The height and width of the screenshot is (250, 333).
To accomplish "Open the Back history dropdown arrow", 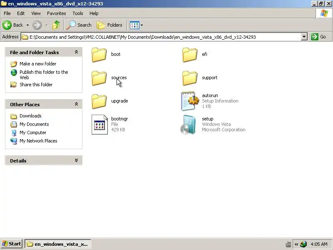I will click(x=27, y=25).
